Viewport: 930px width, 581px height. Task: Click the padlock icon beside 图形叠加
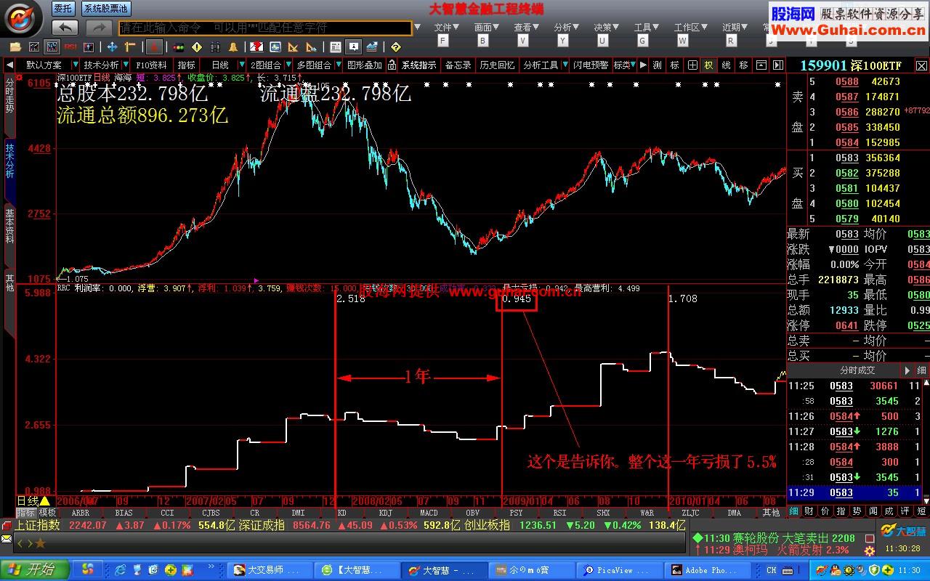392,65
